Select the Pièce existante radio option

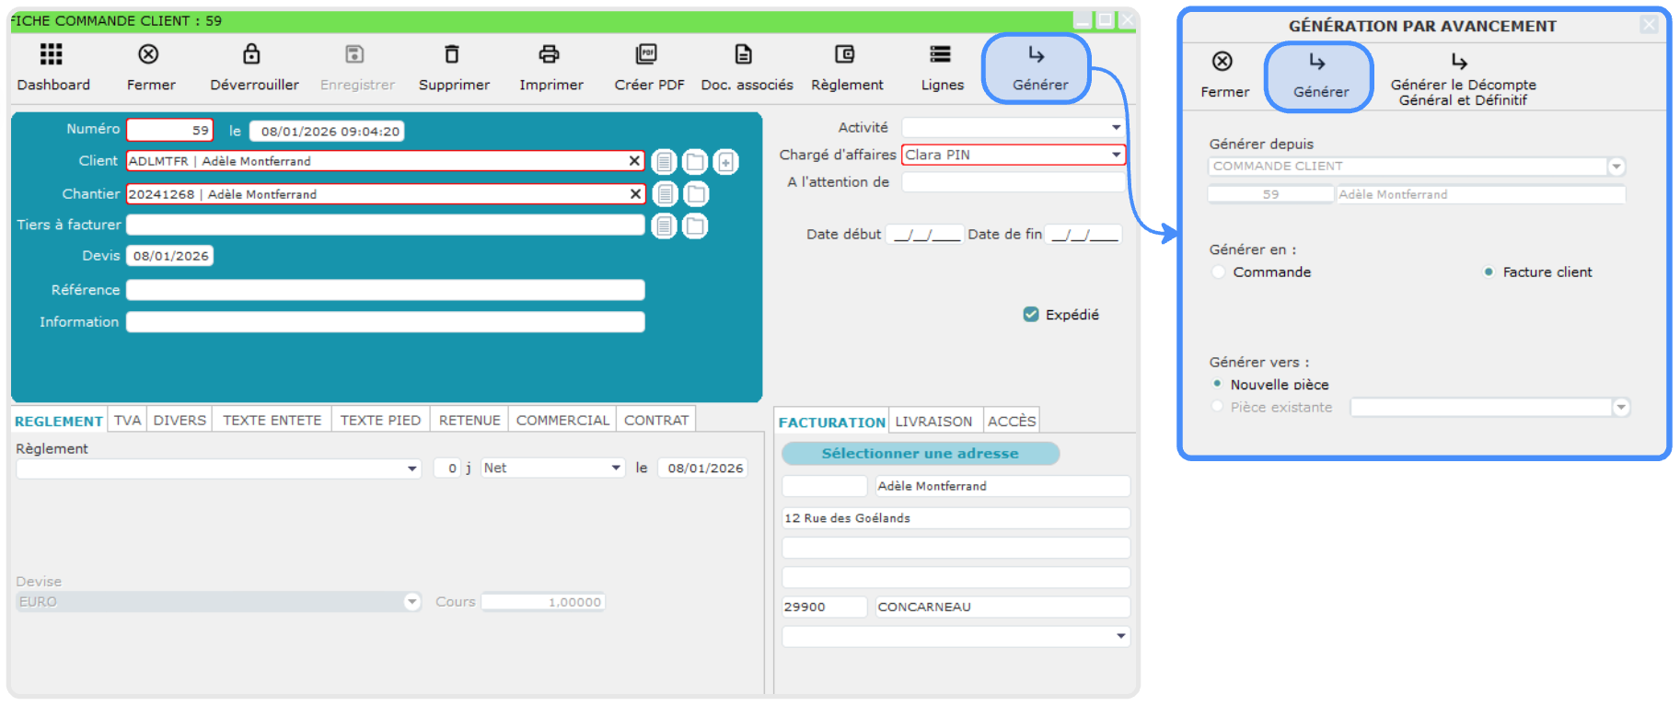[1217, 406]
